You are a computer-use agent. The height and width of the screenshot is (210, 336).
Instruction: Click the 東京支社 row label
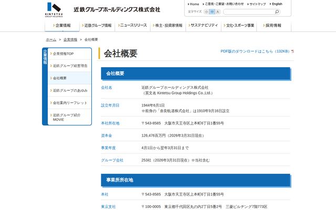click(x=108, y=207)
